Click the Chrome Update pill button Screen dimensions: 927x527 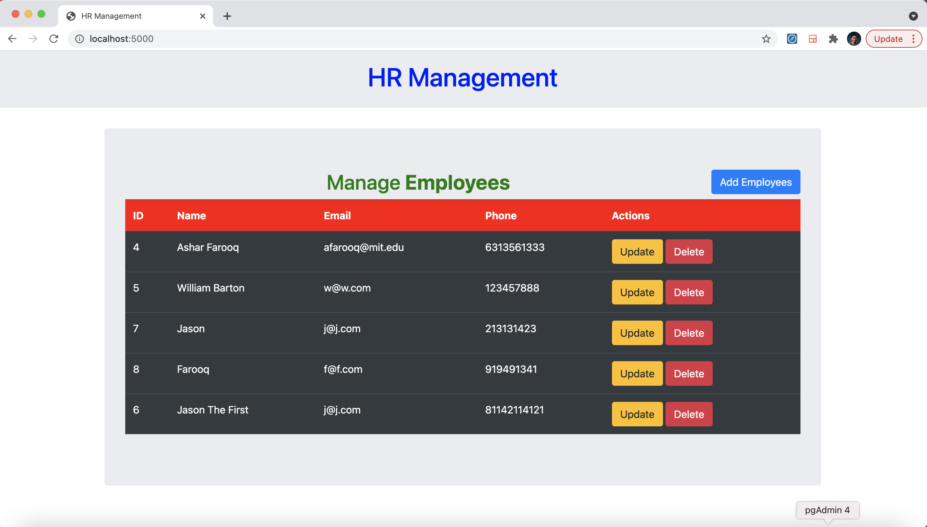click(888, 39)
